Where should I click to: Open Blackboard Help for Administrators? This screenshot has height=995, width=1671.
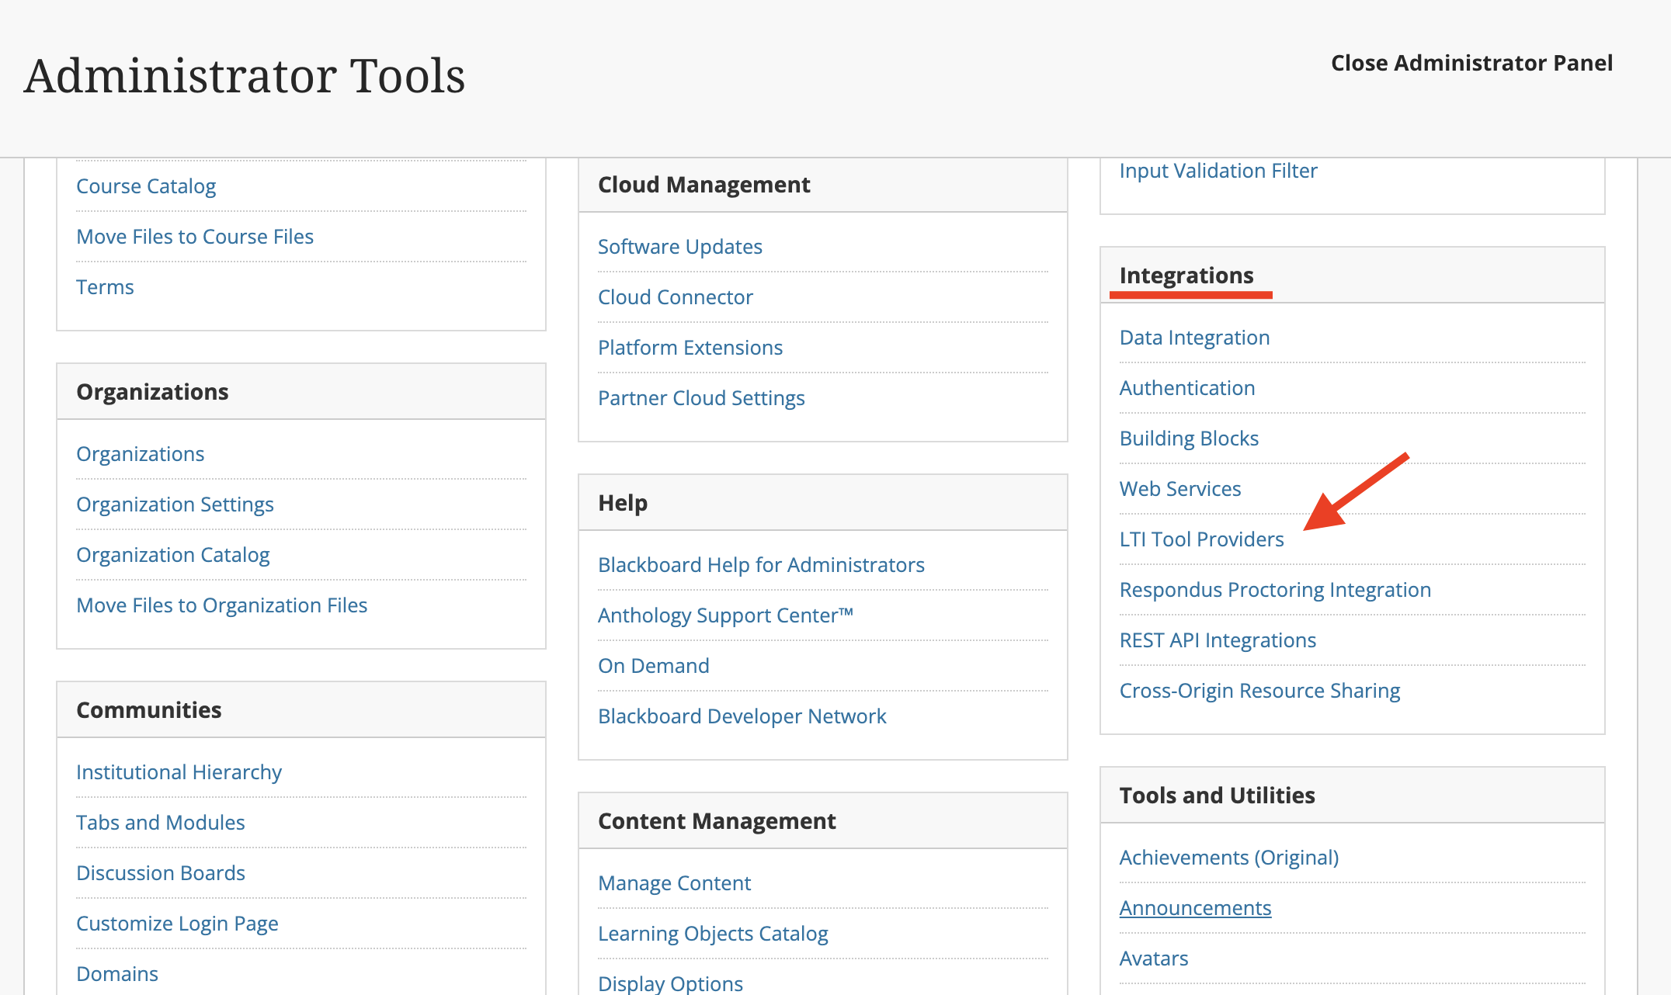pos(761,565)
